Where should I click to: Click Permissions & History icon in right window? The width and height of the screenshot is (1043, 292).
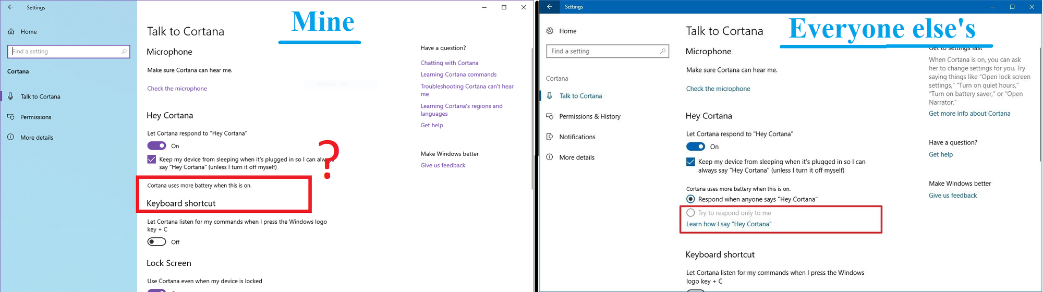point(550,116)
